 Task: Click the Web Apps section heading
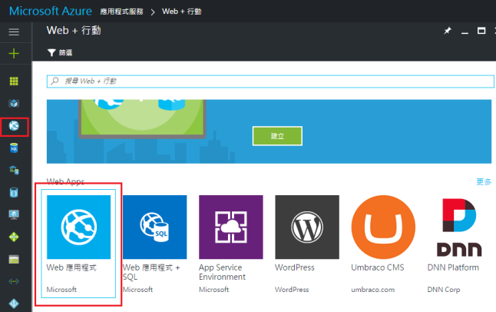65,182
